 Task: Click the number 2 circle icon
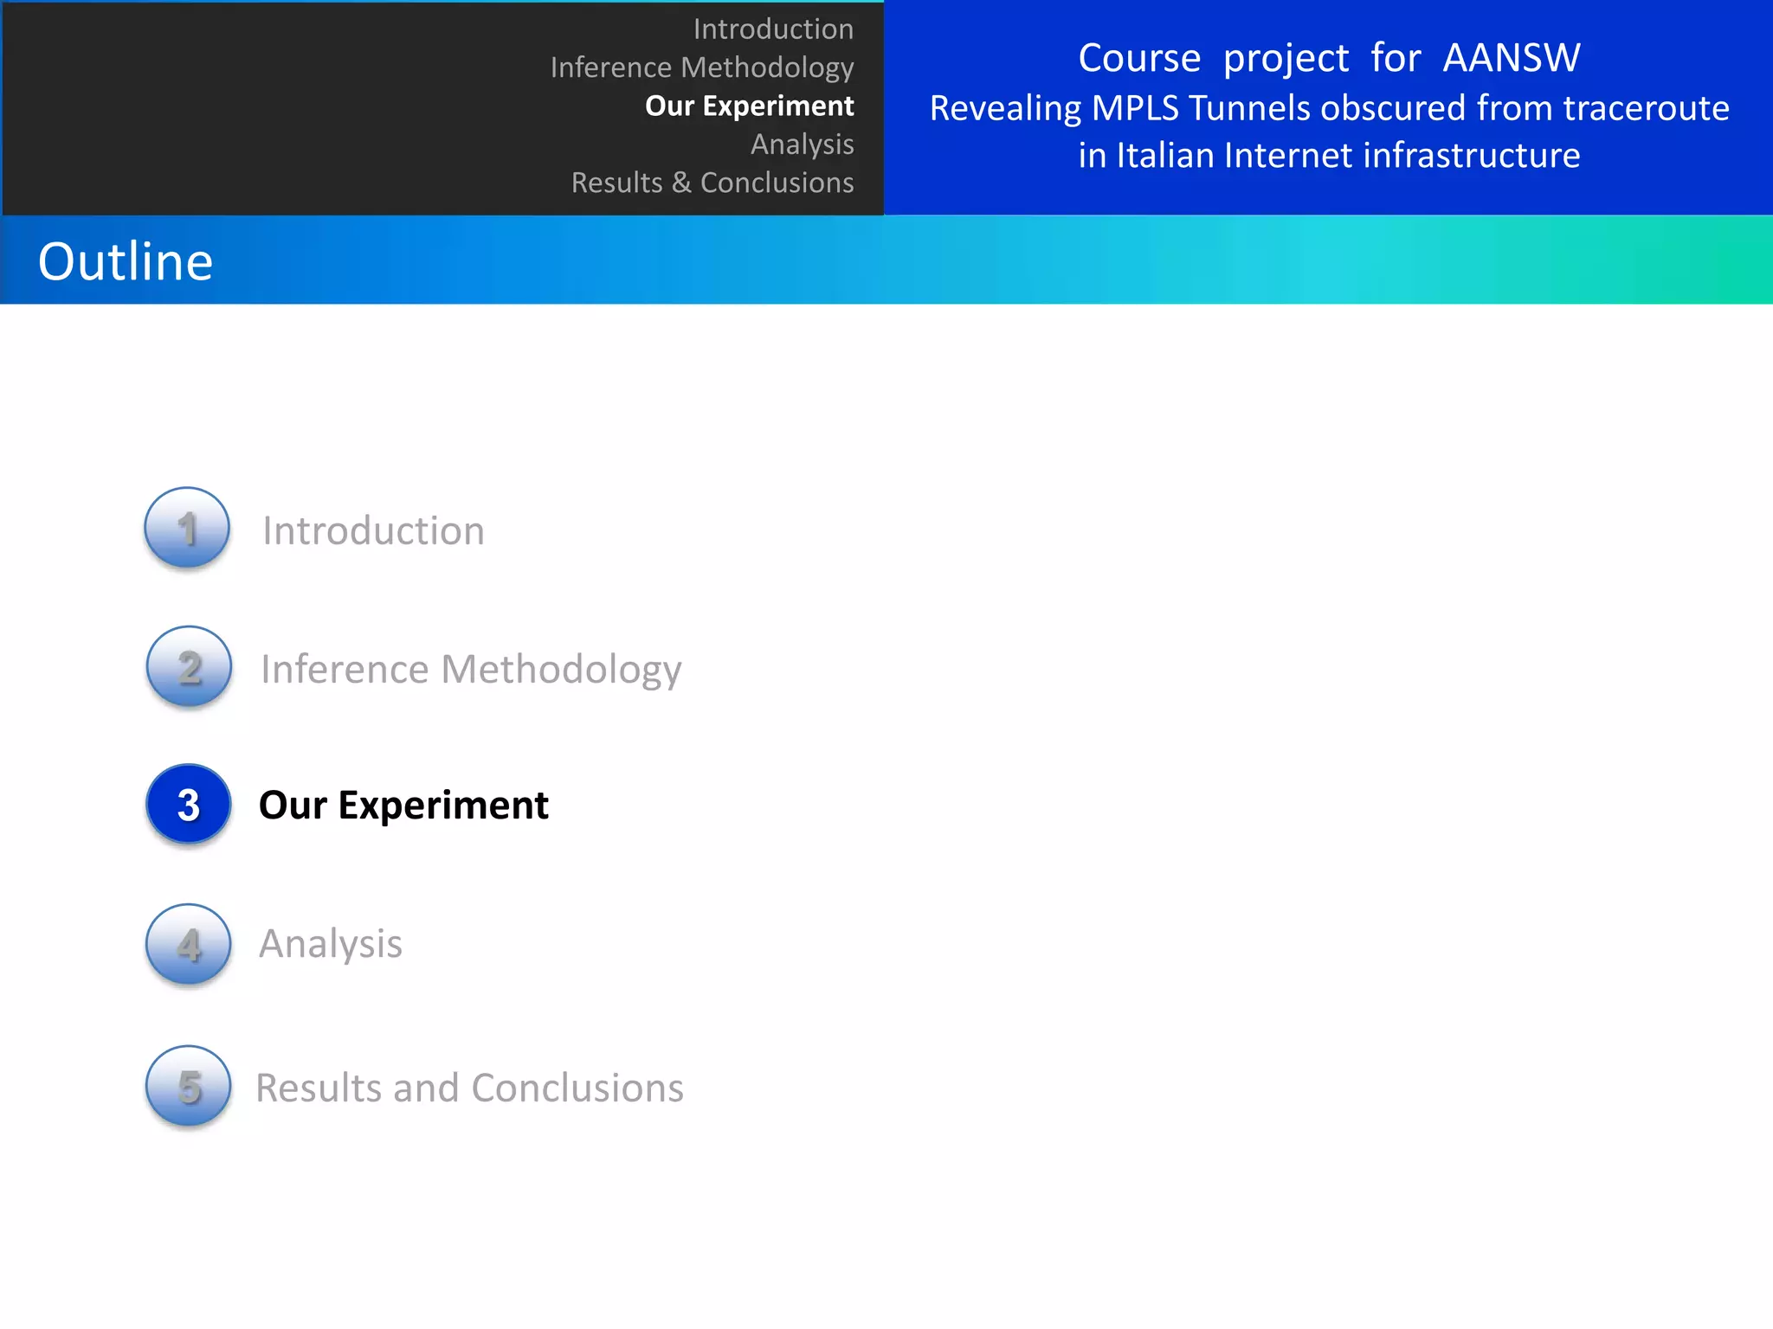[189, 666]
